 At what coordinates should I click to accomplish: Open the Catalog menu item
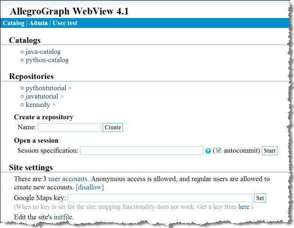tap(14, 23)
